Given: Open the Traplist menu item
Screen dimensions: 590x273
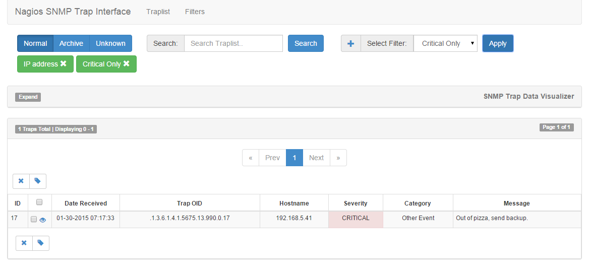Looking at the screenshot, I should (158, 12).
